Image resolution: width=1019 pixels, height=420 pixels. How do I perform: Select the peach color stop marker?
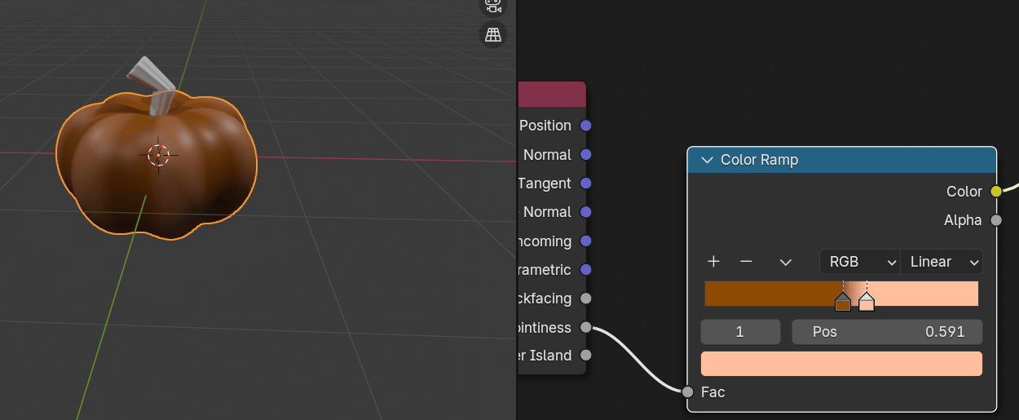867,303
